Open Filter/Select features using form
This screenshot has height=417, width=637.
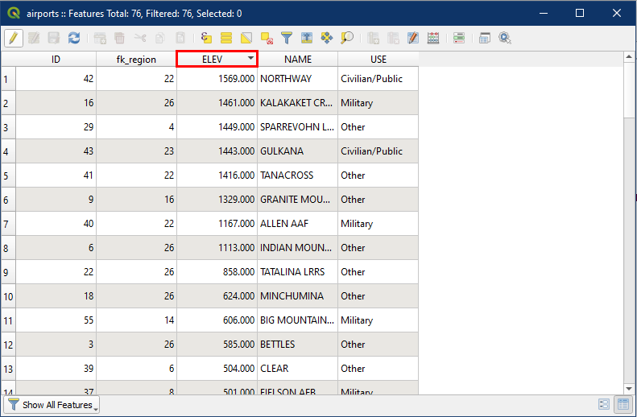tap(287, 38)
